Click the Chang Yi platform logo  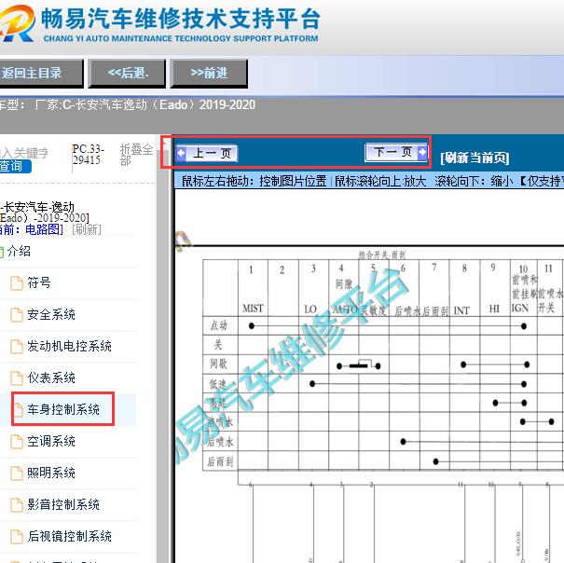tap(18, 23)
